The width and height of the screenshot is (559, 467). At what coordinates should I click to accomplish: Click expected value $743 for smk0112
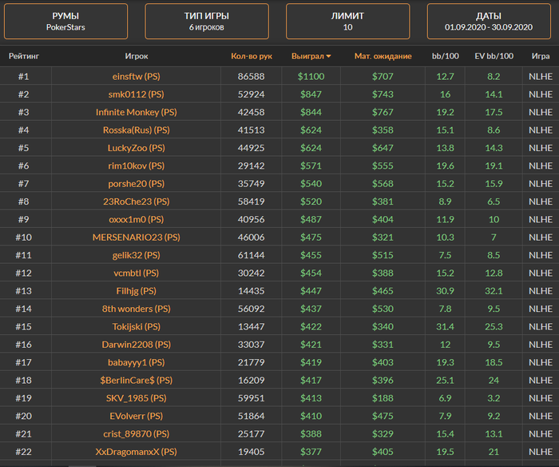(383, 94)
